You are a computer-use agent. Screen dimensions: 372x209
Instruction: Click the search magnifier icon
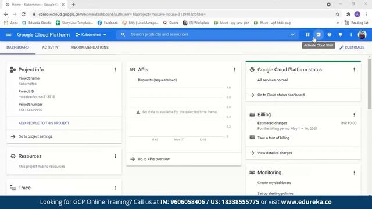[123, 35]
